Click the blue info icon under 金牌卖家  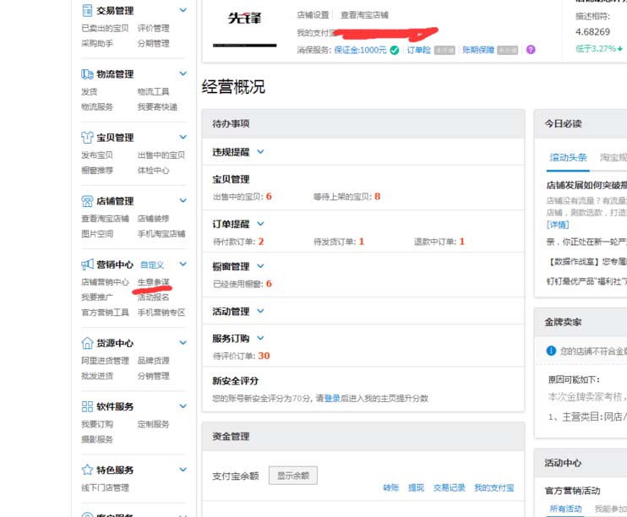(x=551, y=351)
